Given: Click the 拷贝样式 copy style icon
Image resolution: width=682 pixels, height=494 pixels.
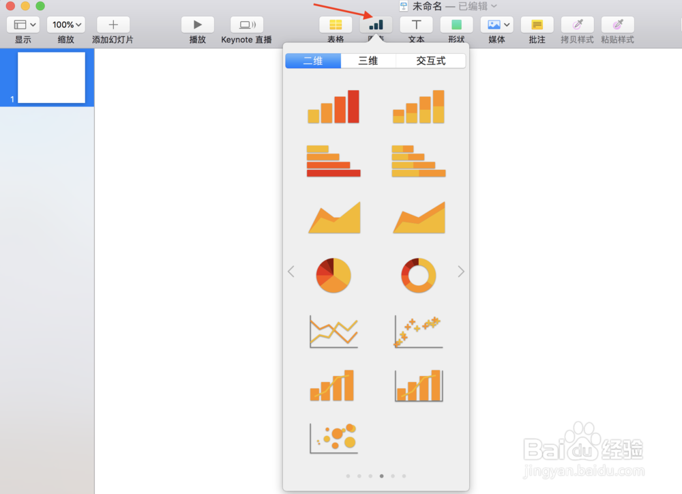Looking at the screenshot, I should (577, 25).
